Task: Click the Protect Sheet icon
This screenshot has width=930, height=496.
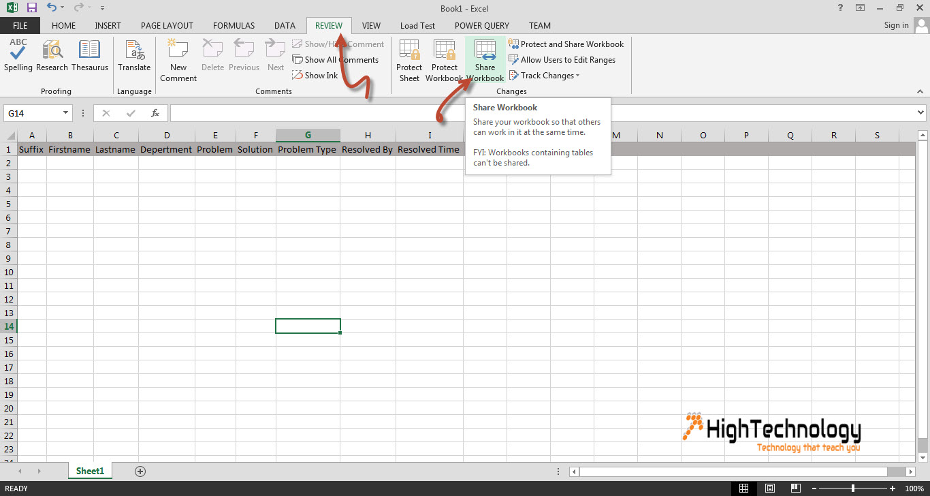Action: (409, 60)
